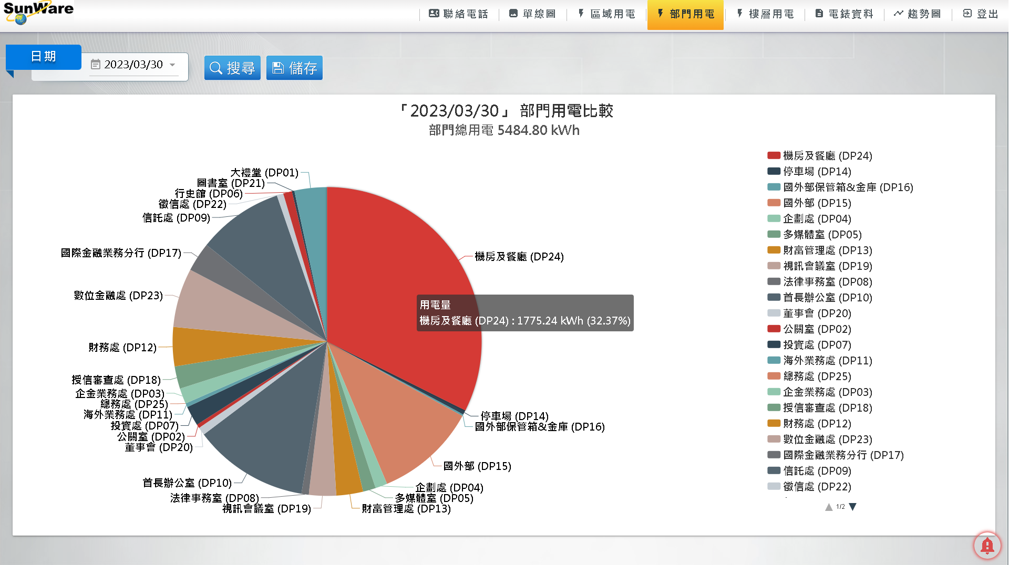Click the meter data document icon
The width and height of the screenshot is (1009, 565).
pos(819,14)
